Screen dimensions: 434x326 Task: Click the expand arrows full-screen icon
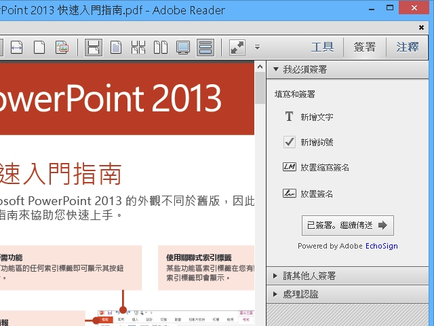point(237,48)
